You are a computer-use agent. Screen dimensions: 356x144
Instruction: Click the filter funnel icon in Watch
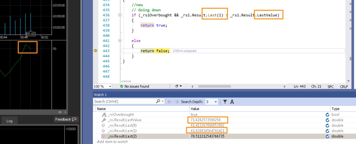click(225, 102)
